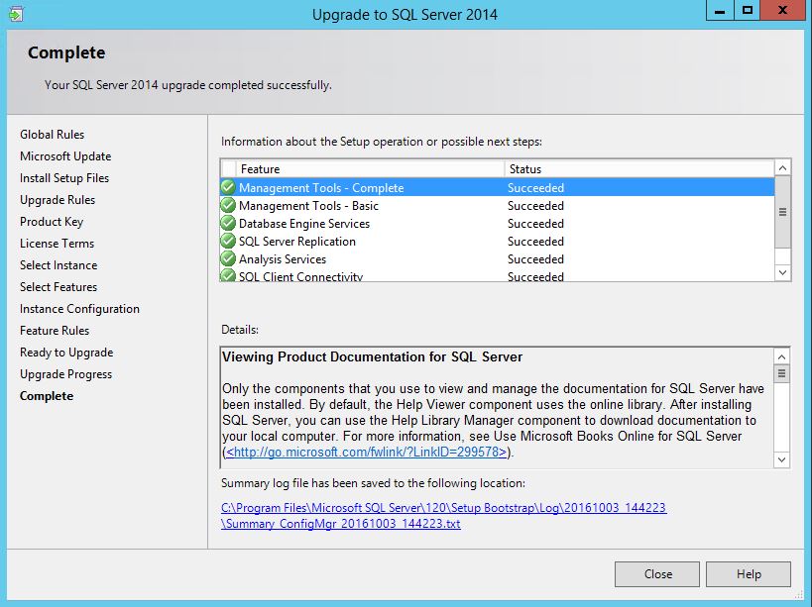Click success icon next to SQL Server Replication
The image size is (812, 607).
228,242
